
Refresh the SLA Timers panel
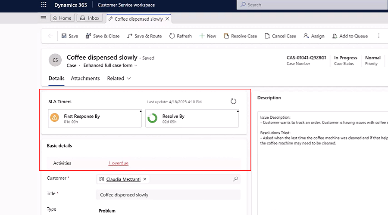(x=233, y=101)
